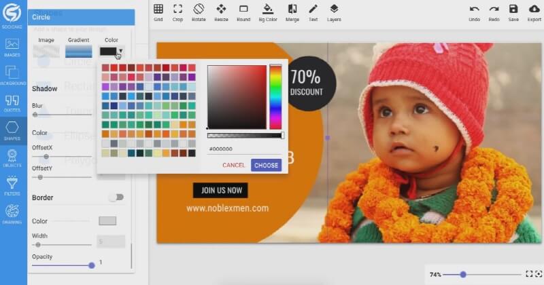Select the Merge tool

pos(292,12)
